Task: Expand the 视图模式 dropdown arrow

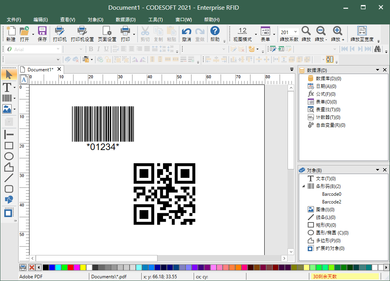Action: pyautogui.click(x=256, y=34)
